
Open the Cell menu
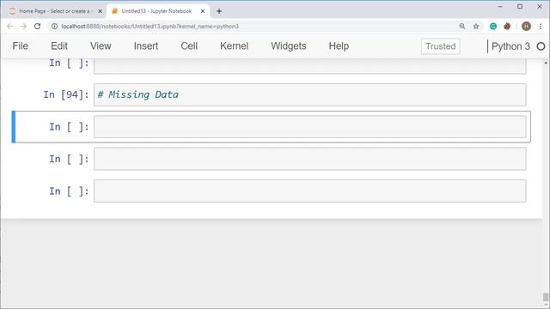click(189, 45)
